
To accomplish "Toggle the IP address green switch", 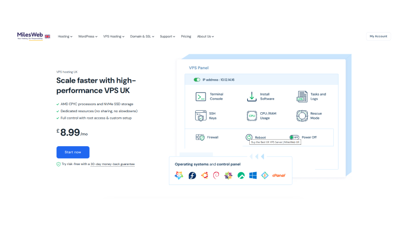I will click(197, 80).
